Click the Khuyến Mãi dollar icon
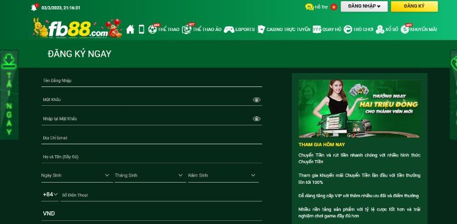457x224 pixels. [405, 29]
